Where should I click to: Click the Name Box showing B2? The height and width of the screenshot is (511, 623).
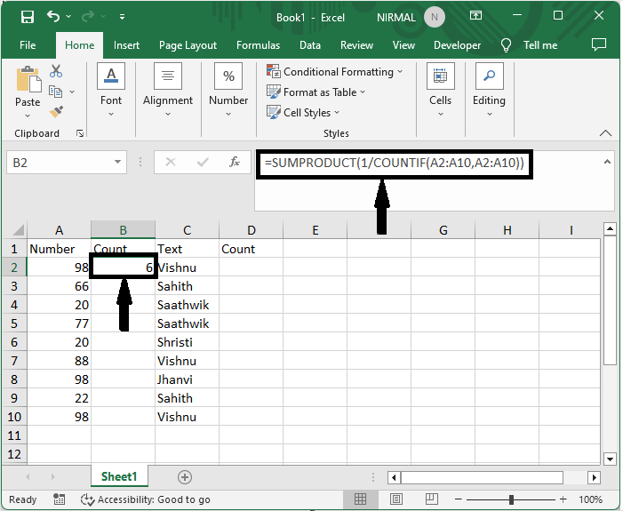59,163
